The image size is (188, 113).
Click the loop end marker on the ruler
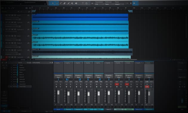130,11
